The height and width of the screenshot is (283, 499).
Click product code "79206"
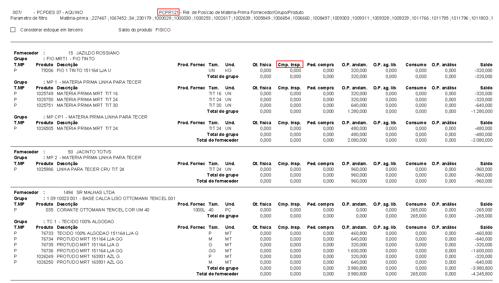coord(47,70)
